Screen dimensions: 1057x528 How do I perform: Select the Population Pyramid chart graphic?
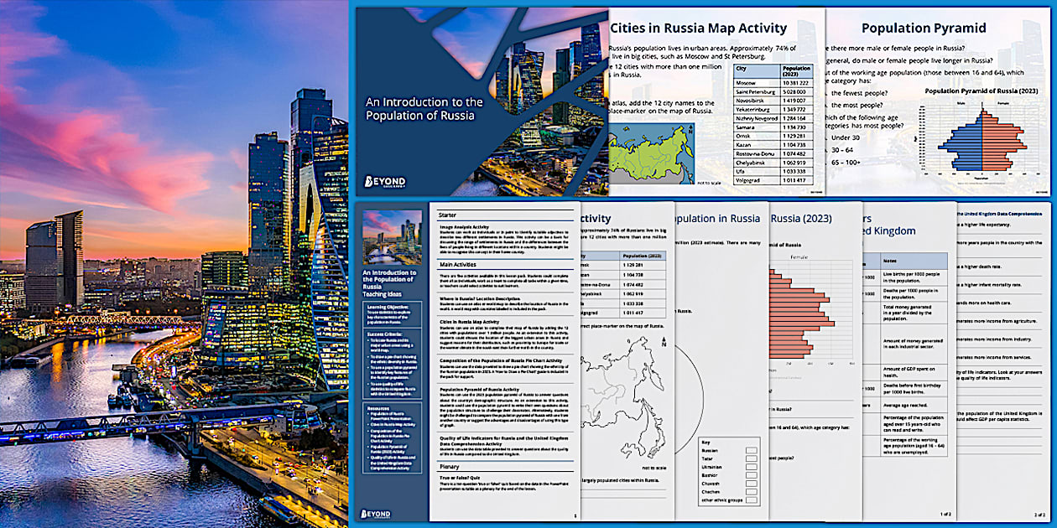click(x=981, y=138)
